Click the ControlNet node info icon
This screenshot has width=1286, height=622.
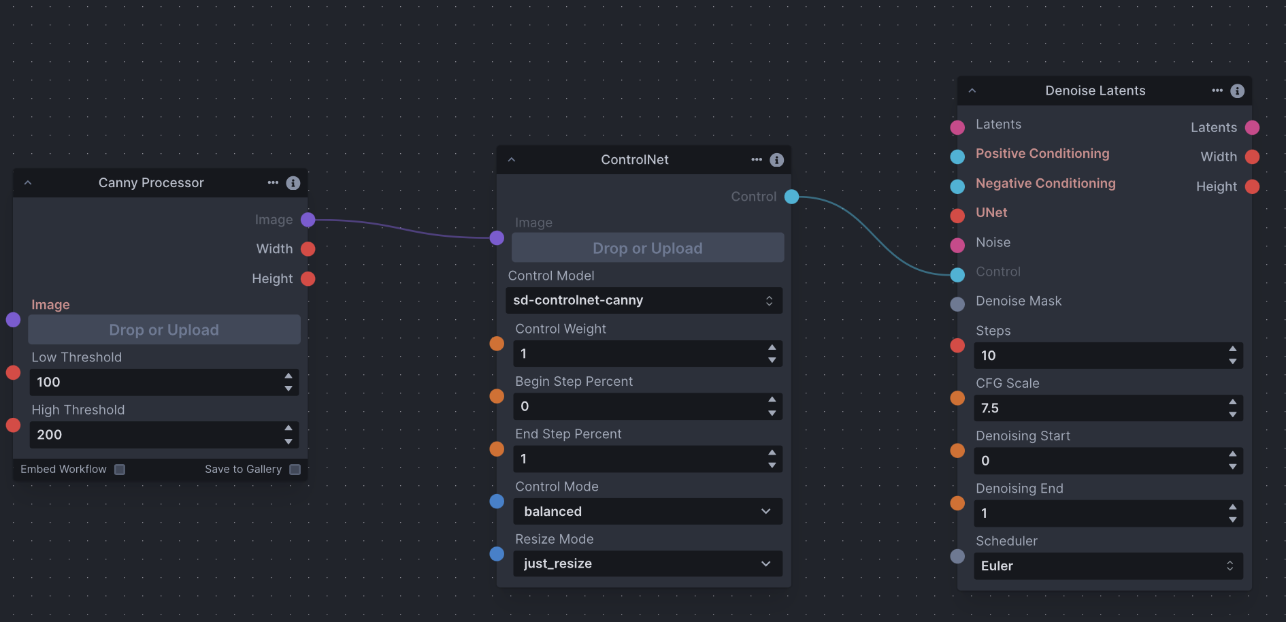[x=776, y=160]
